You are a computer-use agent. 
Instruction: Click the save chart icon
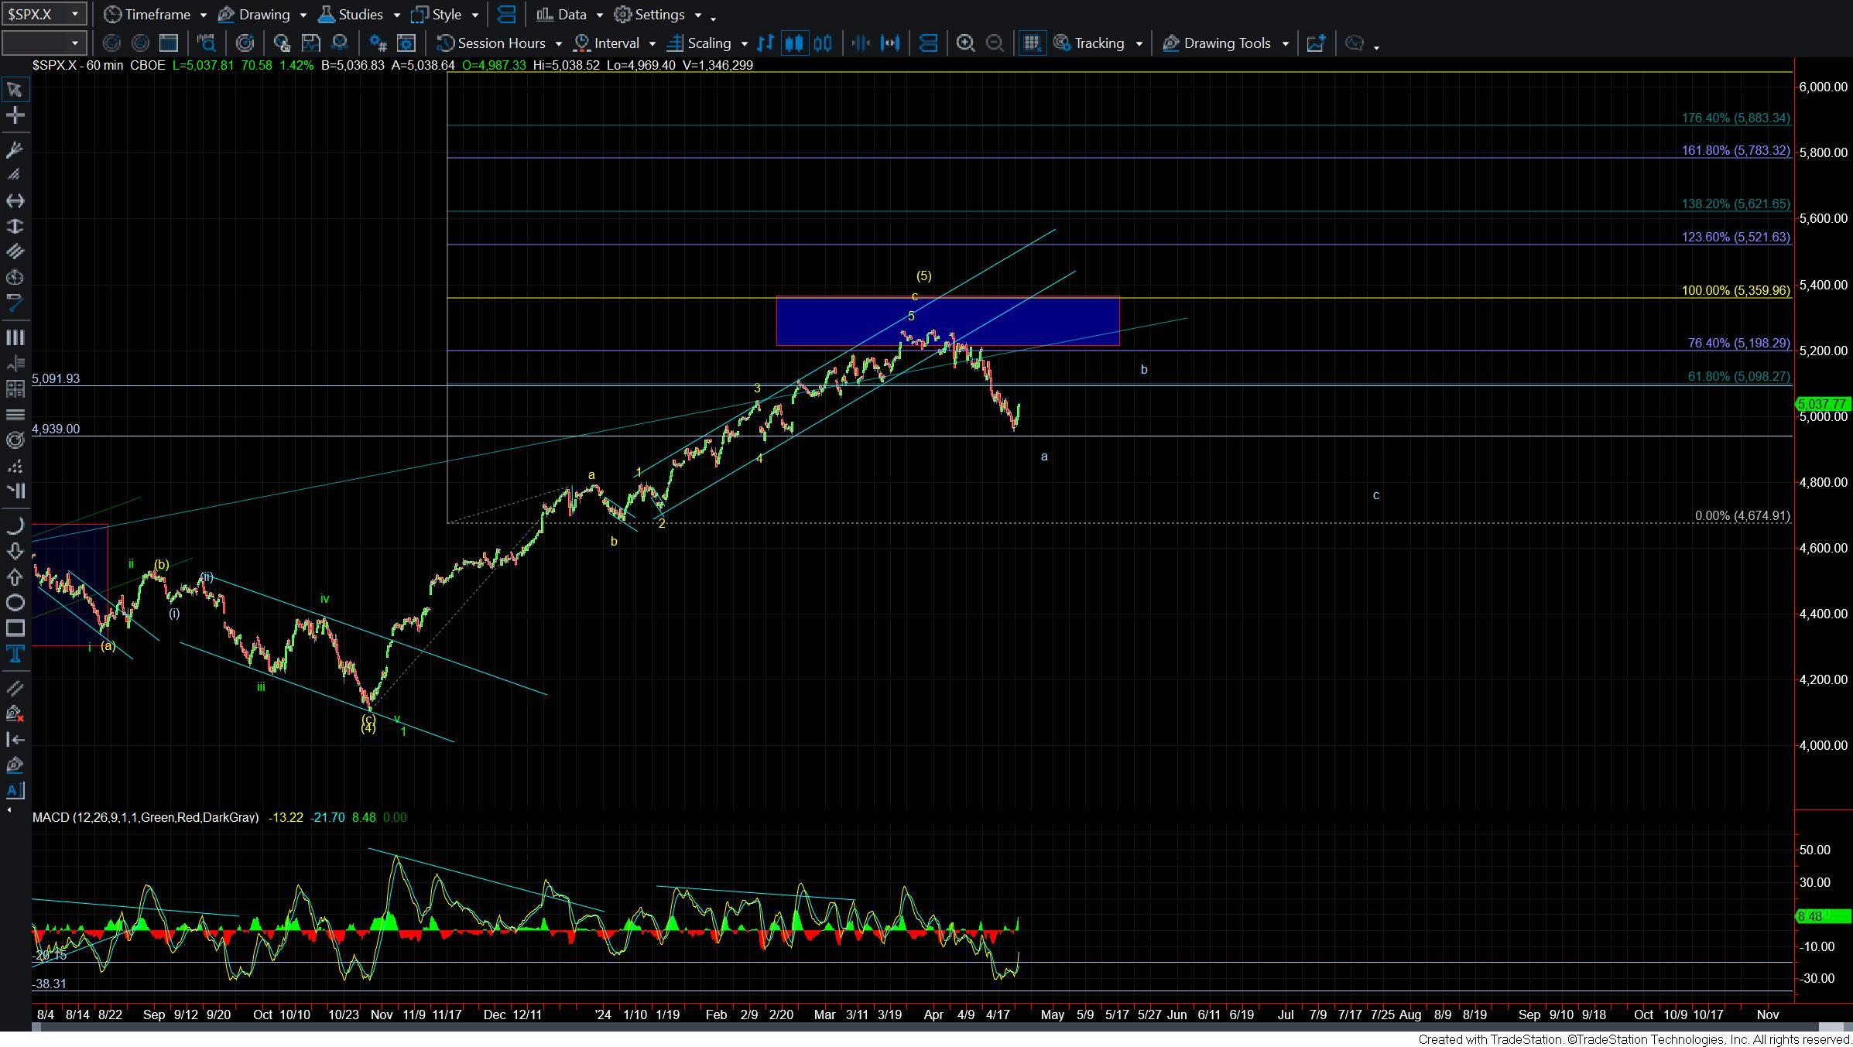point(310,43)
